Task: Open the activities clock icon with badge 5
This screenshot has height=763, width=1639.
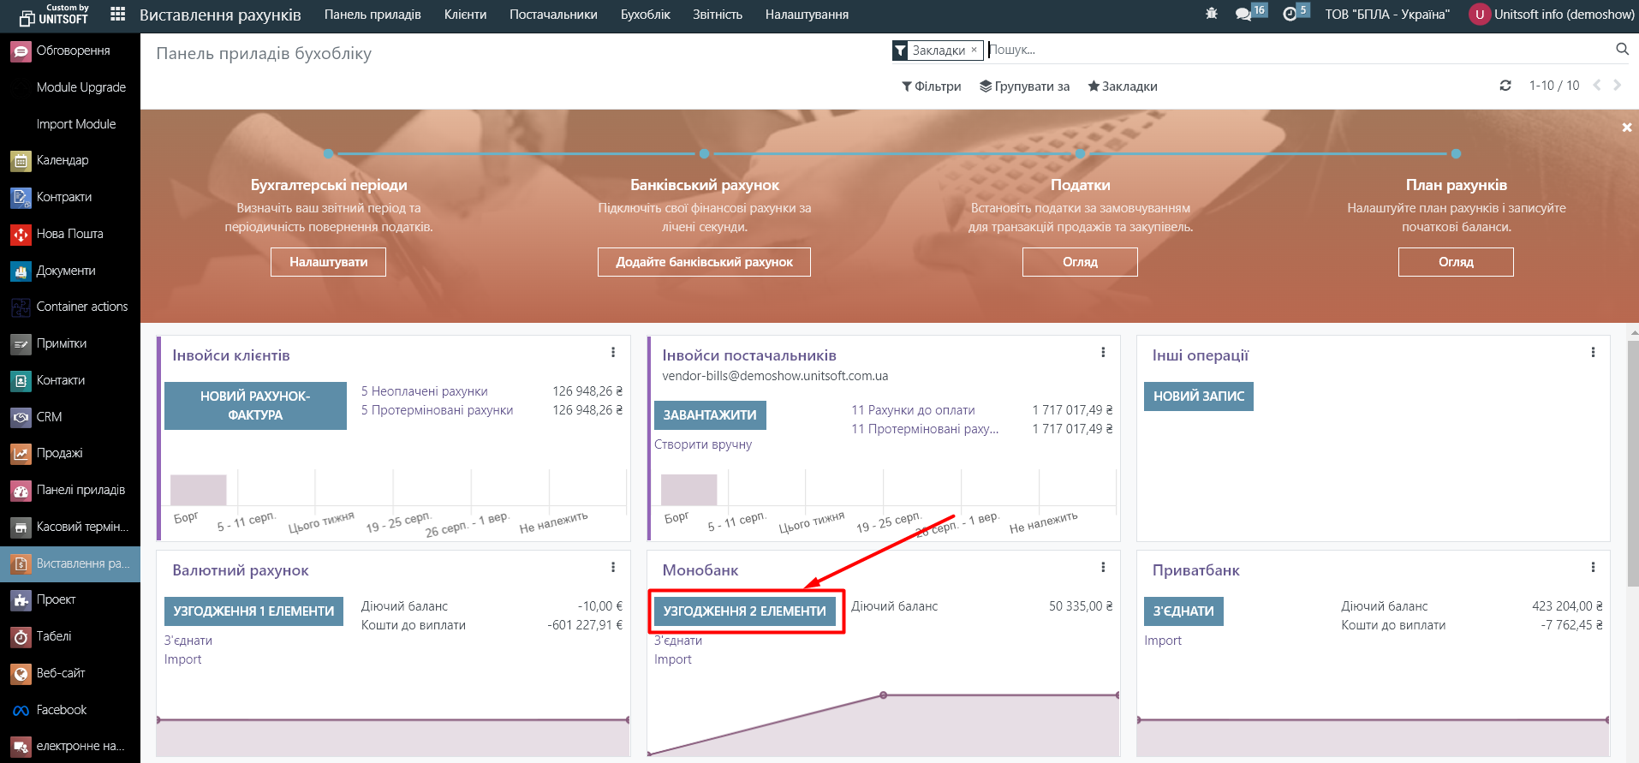Action: 1290,15
